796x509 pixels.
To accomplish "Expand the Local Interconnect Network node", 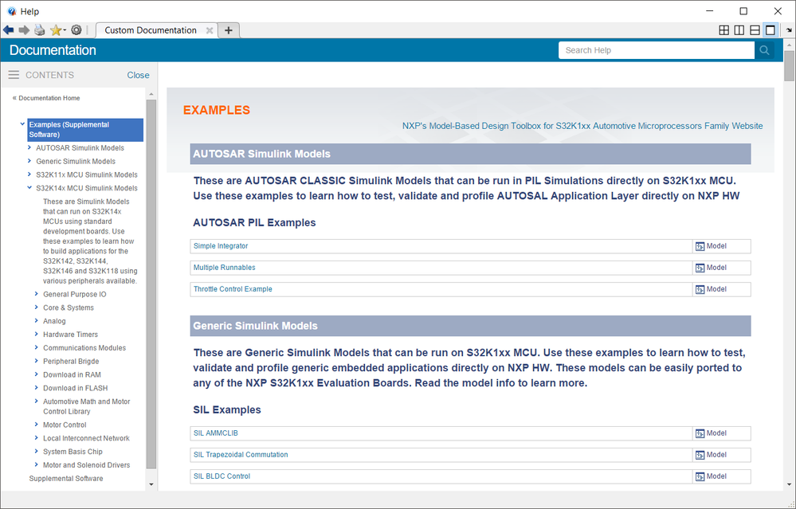I will tap(37, 438).
